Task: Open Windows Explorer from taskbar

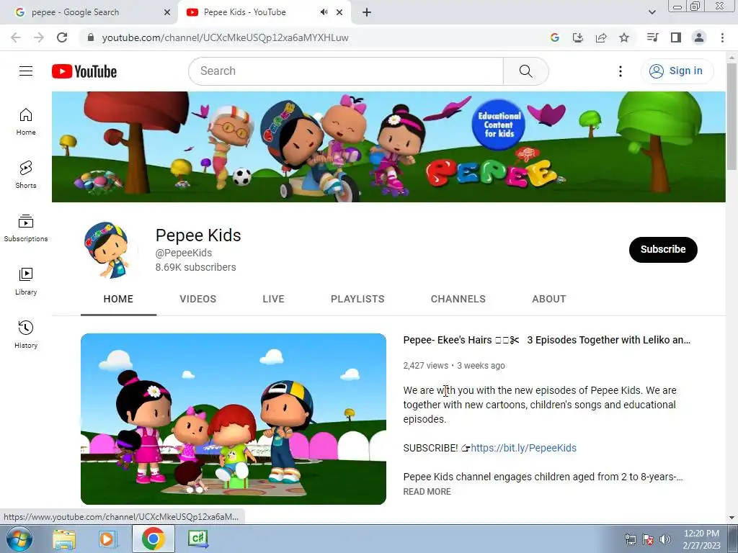Action: (x=64, y=539)
